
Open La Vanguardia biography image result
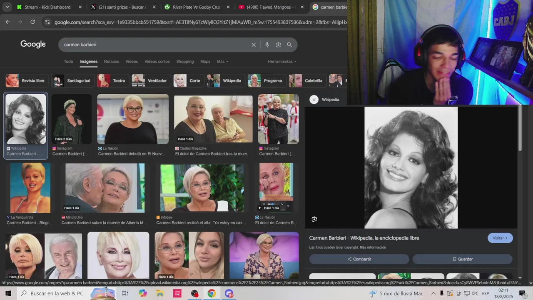pos(30,188)
